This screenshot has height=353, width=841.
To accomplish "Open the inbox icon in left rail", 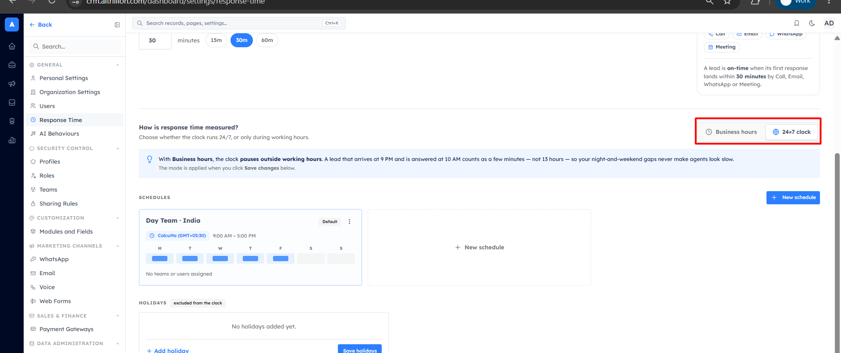I will [x=12, y=102].
